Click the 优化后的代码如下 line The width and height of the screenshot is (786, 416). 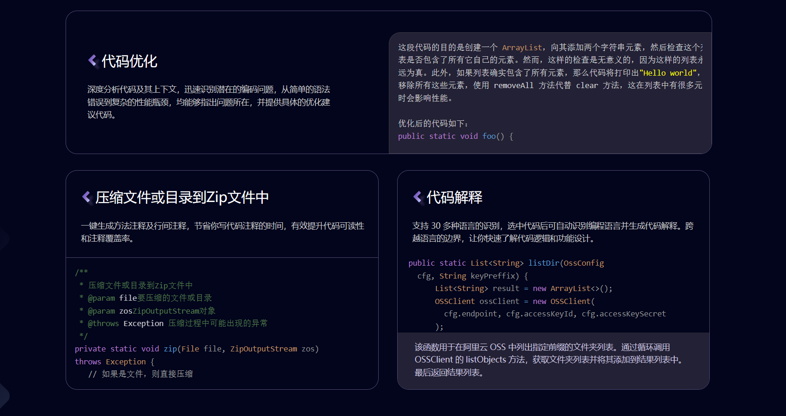click(433, 124)
